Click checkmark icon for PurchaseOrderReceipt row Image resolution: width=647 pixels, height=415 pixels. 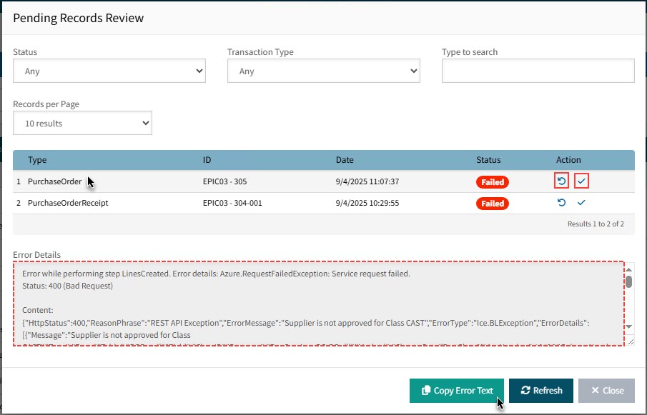pyautogui.click(x=581, y=203)
